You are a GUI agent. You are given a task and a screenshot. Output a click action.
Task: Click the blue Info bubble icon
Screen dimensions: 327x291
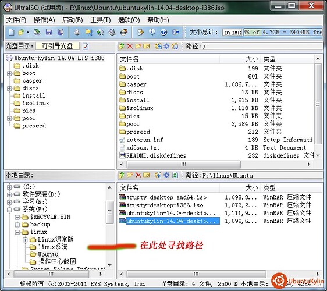152,32
